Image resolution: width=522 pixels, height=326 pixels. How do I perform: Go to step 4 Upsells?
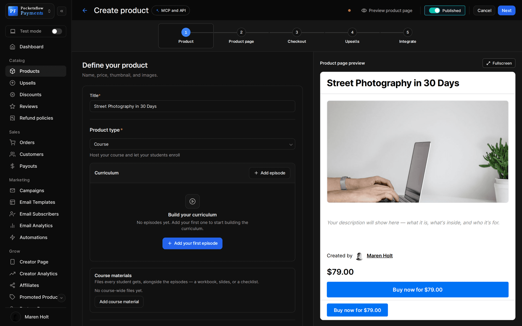coord(352,36)
